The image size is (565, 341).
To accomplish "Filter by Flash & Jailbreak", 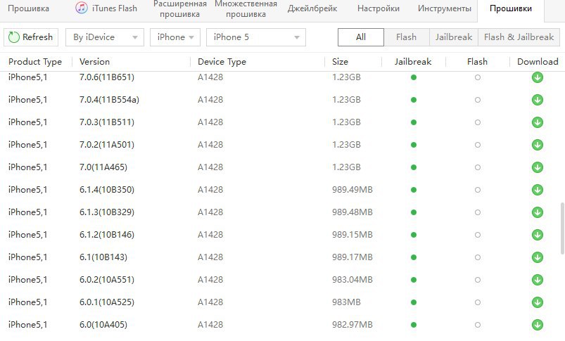I will coord(519,37).
